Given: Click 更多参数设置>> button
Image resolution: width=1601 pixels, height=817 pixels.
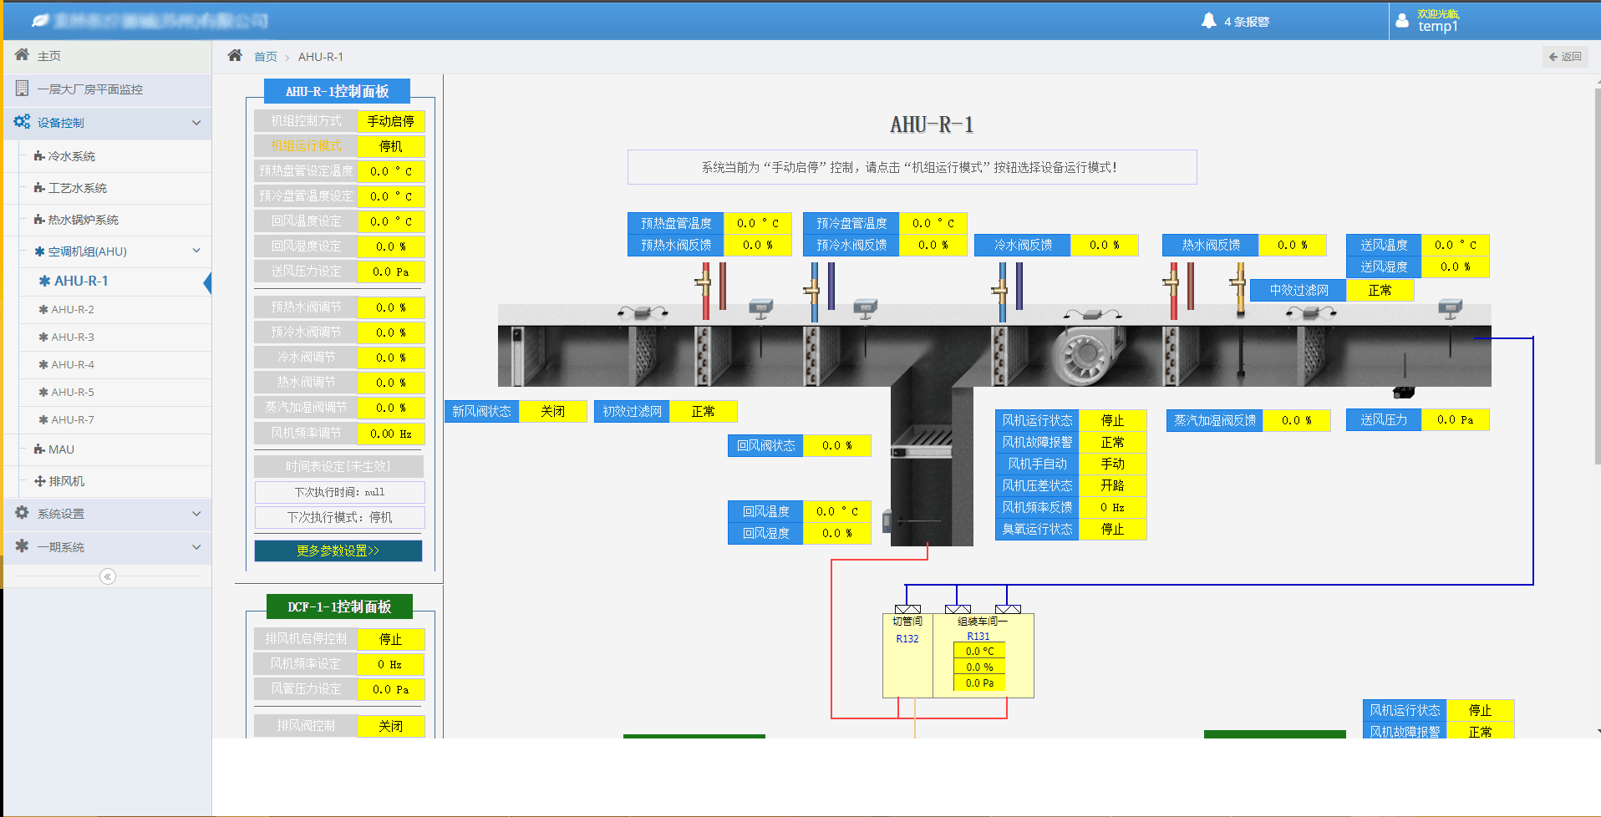Looking at the screenshot, I should click(338, 551).
